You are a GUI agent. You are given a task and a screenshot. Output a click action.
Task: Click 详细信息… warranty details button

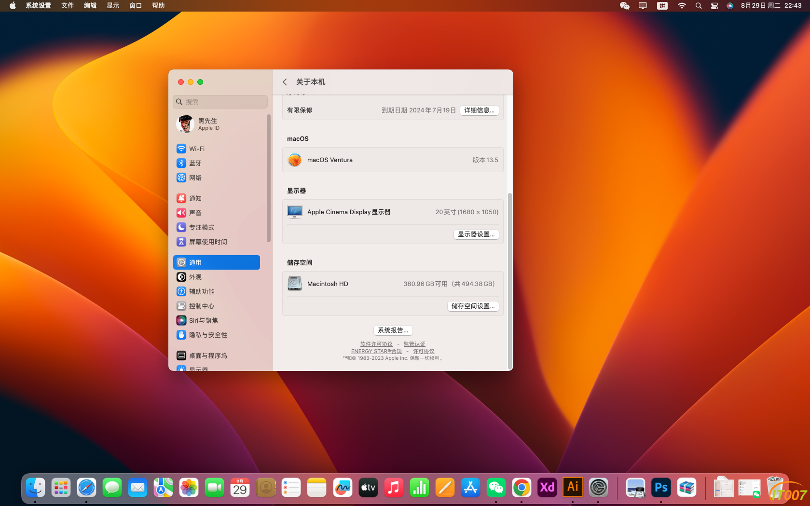coord(479,110)
